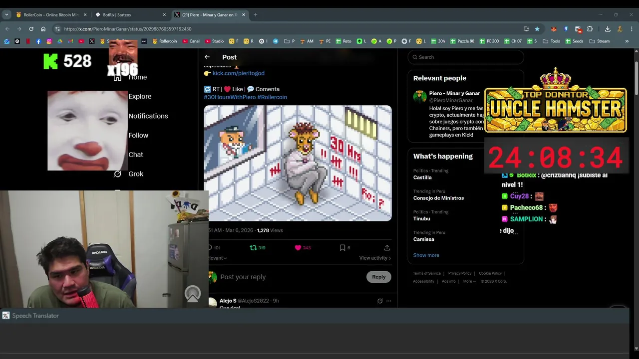Click the Reply button
The image size is (639, 359).
[378, 277]
